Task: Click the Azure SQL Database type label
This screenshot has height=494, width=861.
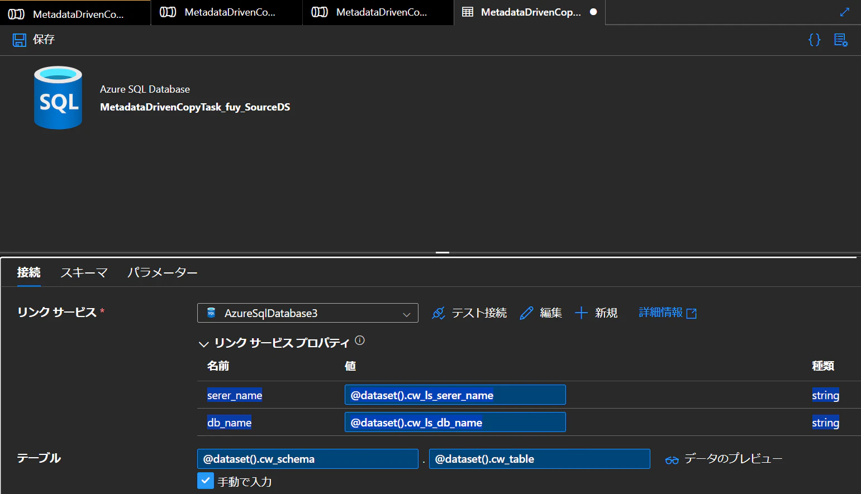Action: [x=145, y=89]
